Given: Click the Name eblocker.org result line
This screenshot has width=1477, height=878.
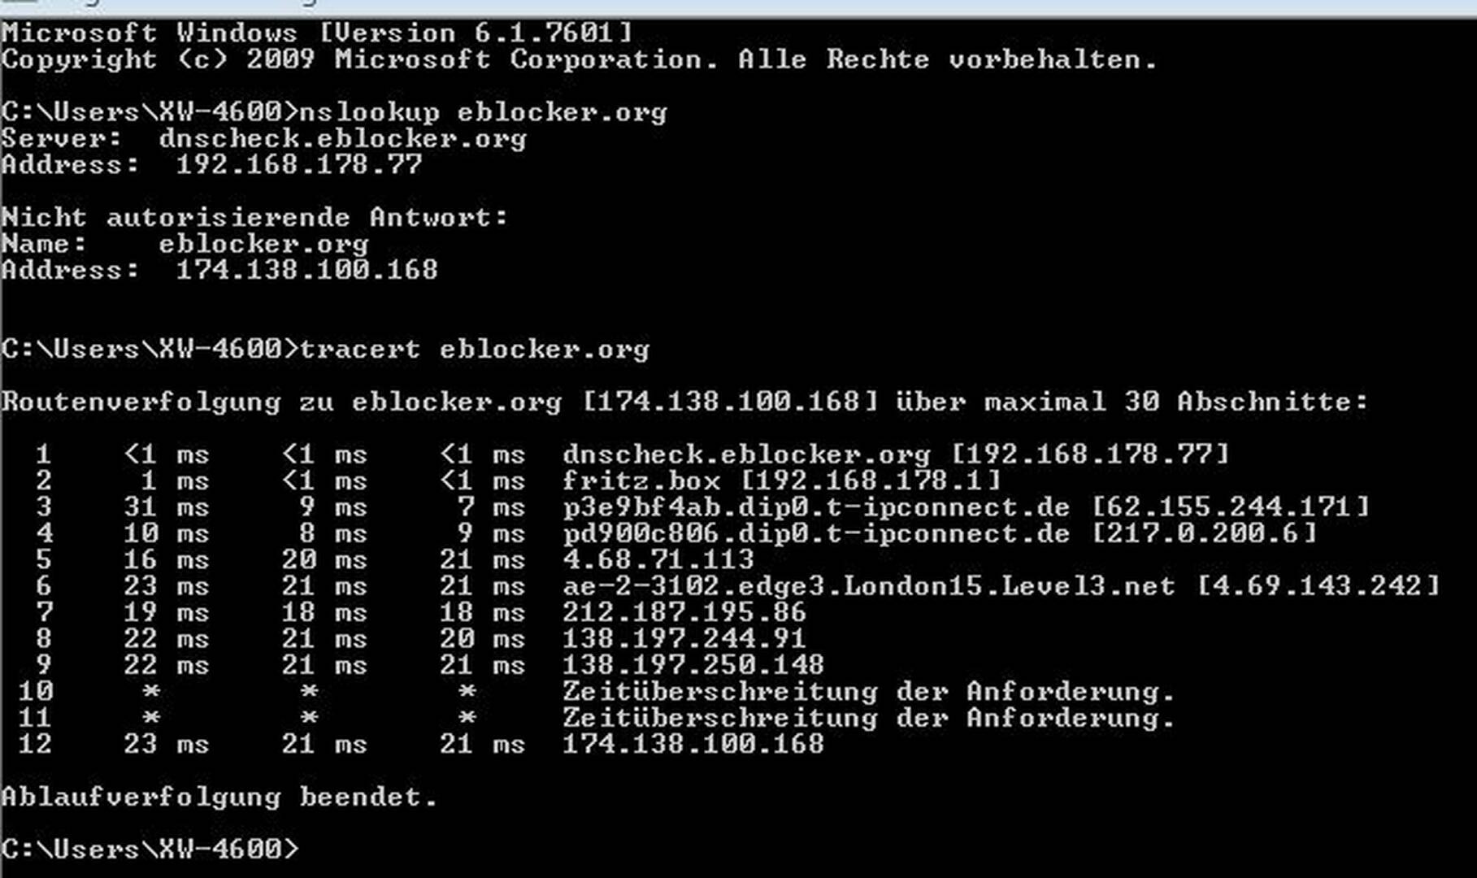Looking at the screenshot, I should 185,244.
